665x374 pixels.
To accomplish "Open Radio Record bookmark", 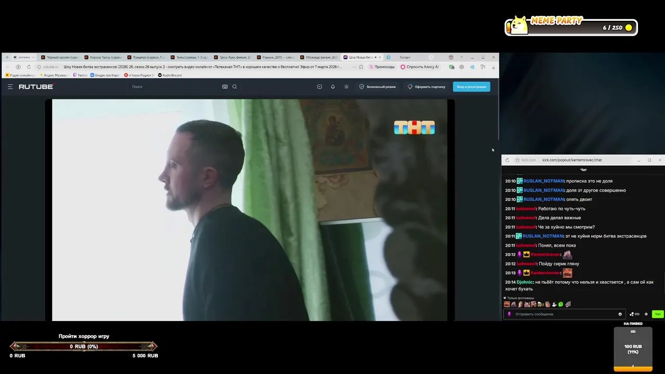I will coord(169,75).
